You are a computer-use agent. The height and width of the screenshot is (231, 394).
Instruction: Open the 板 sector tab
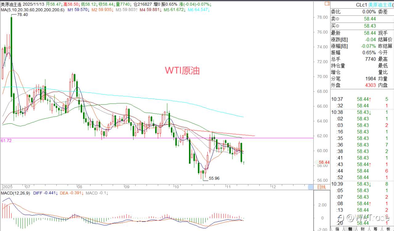[x=388, y=229]
